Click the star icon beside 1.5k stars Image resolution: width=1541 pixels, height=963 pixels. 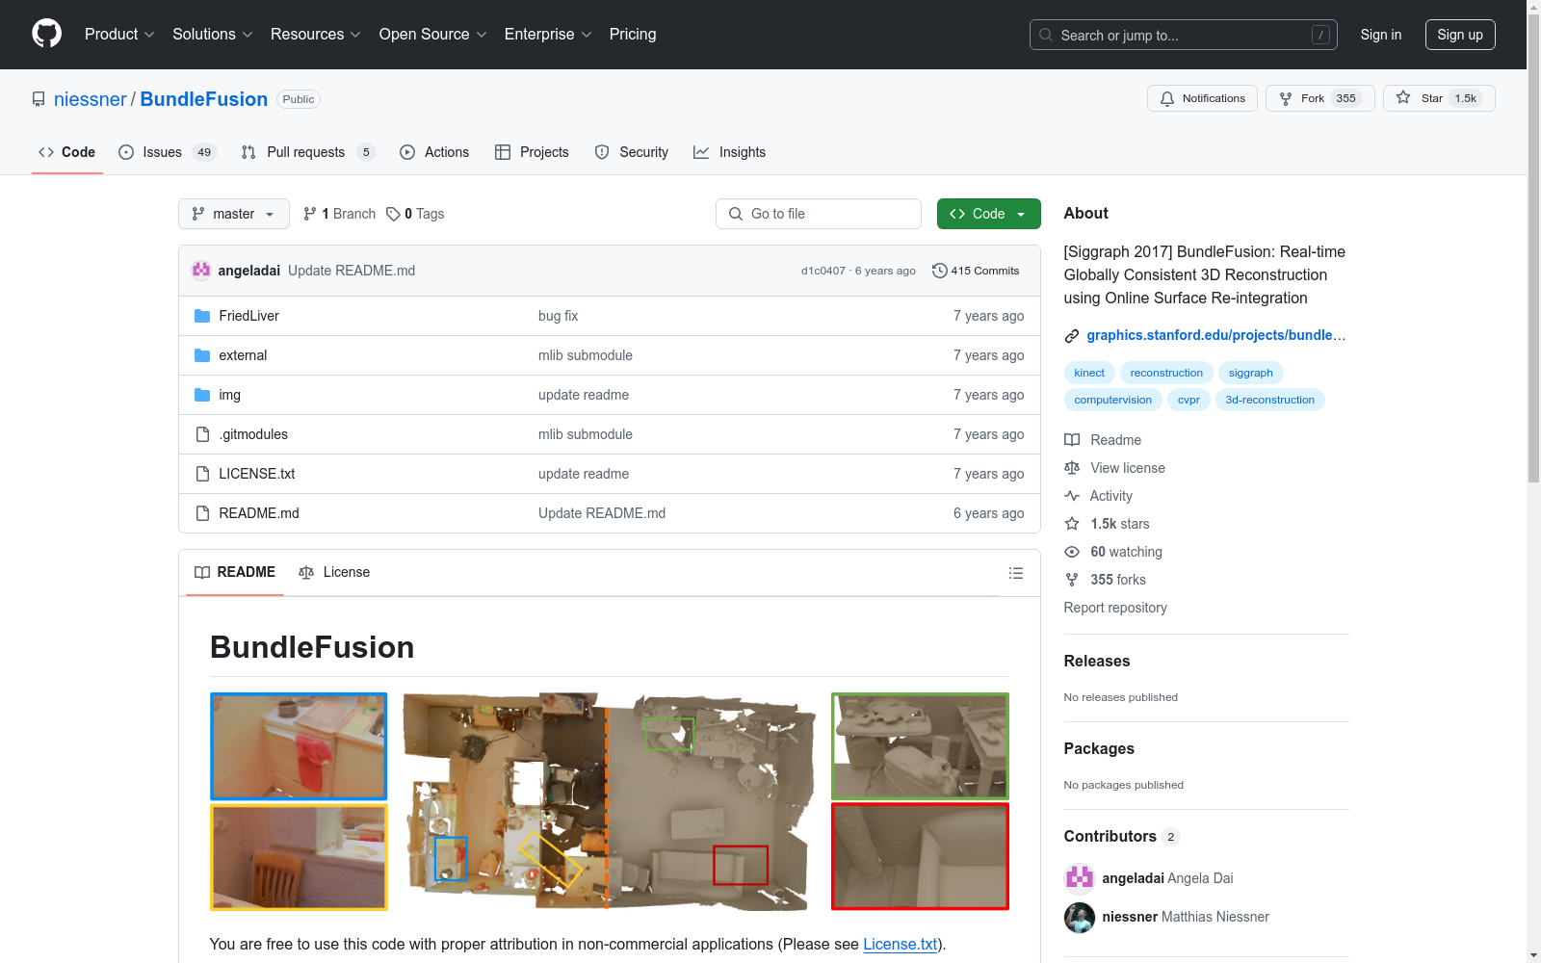pos(1072,524)
